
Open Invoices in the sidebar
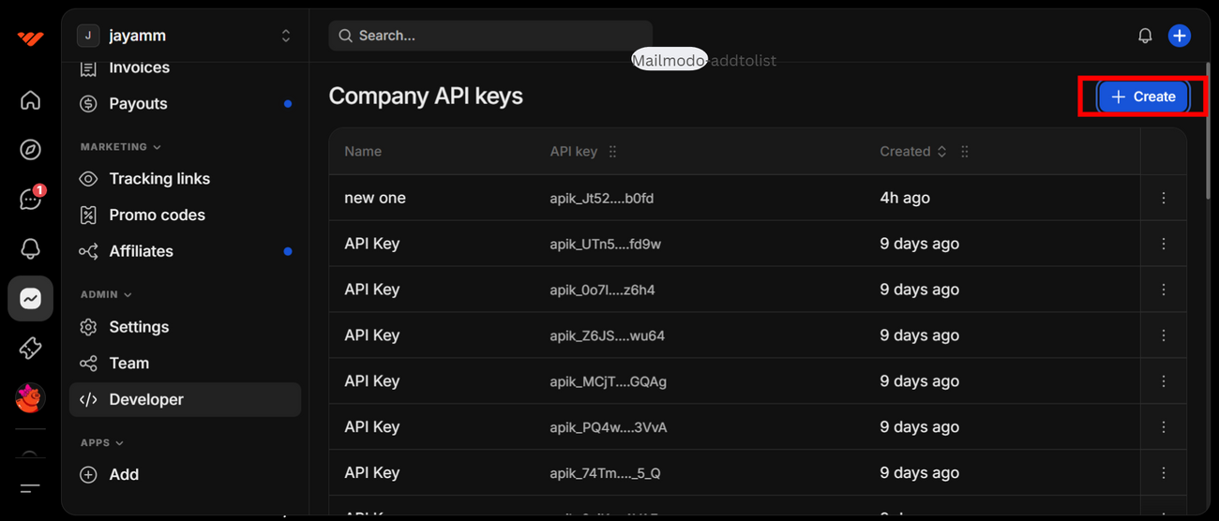point(139,67)
